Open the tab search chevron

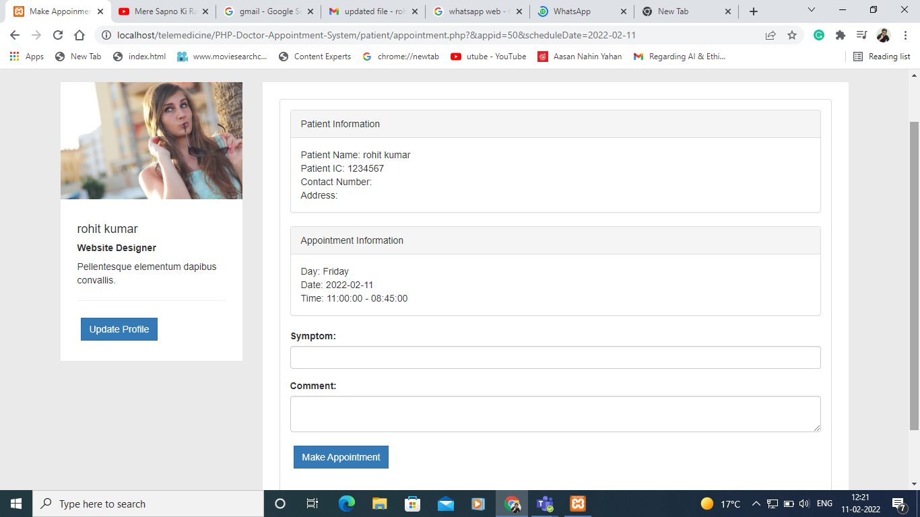810,10
